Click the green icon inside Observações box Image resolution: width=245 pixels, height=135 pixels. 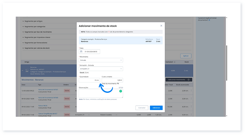pyautogui.click(x=121, y=91)
